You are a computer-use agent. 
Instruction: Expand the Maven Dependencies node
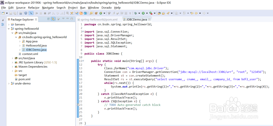pos(12,67)
